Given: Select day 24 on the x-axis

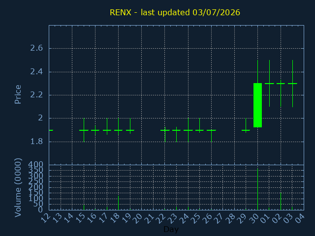Looking at the screenshot, I should tap(186, 218).
